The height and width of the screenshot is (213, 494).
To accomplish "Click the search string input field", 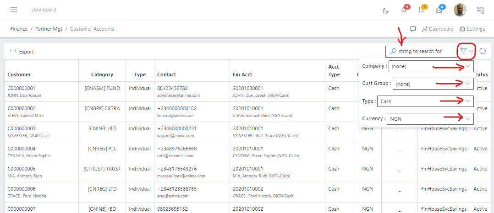I will pos(421,51).
